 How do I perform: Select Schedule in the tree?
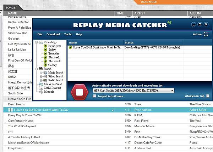(x=49, y=92)
